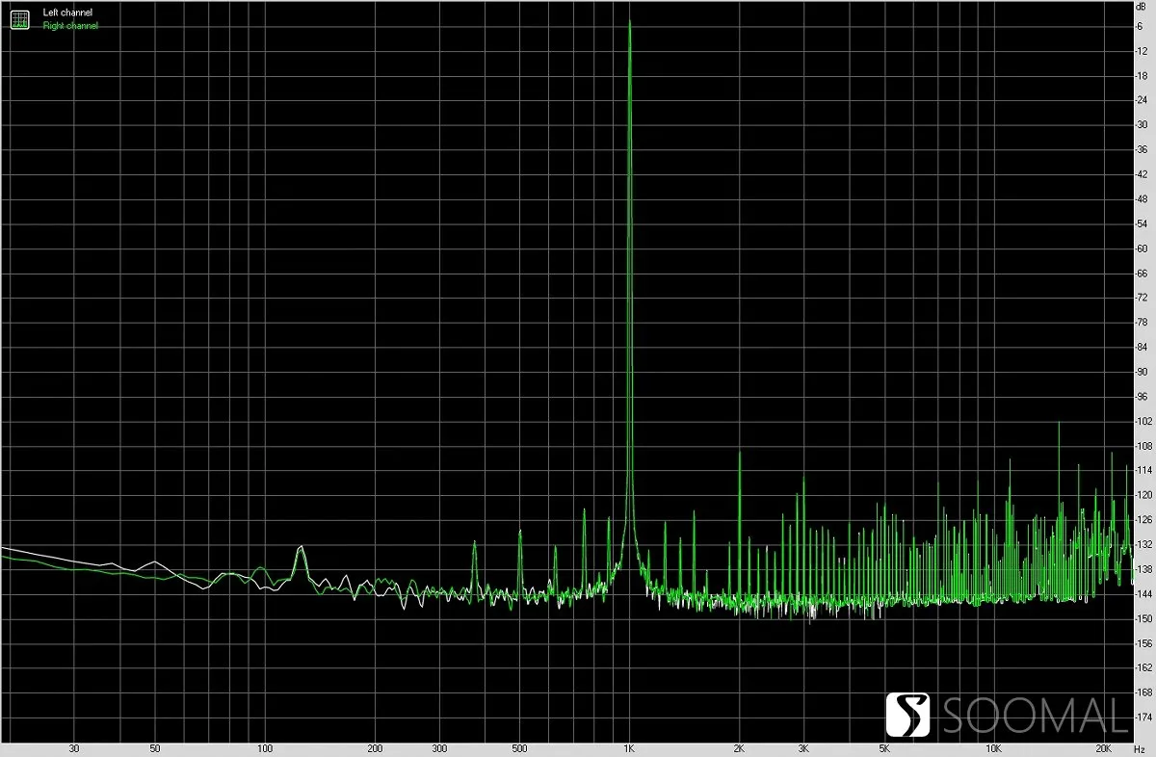Click the "dB" unit label on amplitude axis
Image resolution: width=1156 pixels, height=757 pixels.
[1141, 9]
